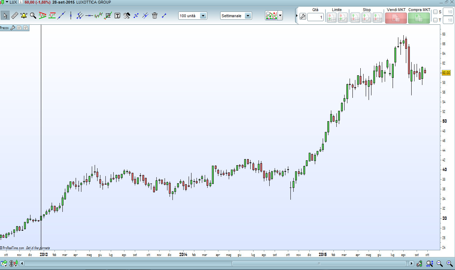The image size is (455, 270).
Task: Click the Compra MKT buy button
Action: [419, 18]
